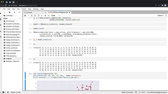This screenshot has height=94, width=168.
Task: Upload files using the upload arrow icon
Action: pos(14,12)
